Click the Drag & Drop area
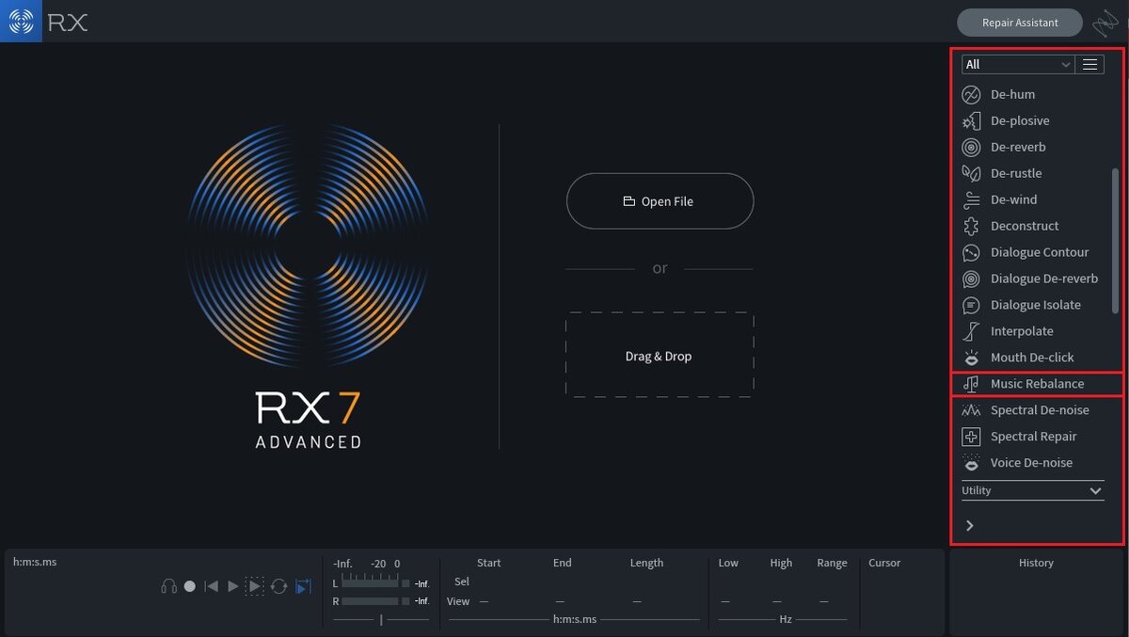Screen dimensions: 1129x637 coord(660,356)
